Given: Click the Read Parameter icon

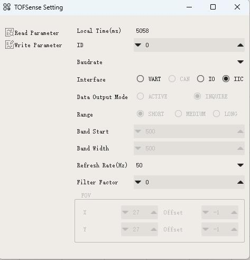Looking at the screenshot, I should click(x=10, y=32).
